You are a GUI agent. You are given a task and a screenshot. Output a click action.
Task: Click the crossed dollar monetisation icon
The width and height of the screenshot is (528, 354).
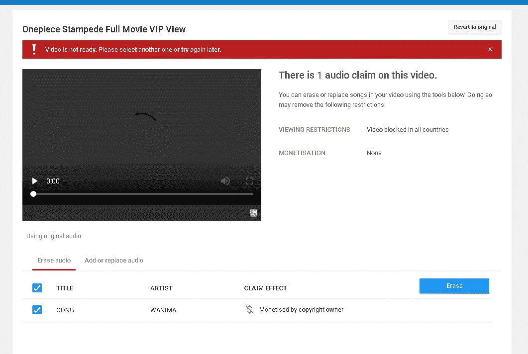[x=249, y=309]
